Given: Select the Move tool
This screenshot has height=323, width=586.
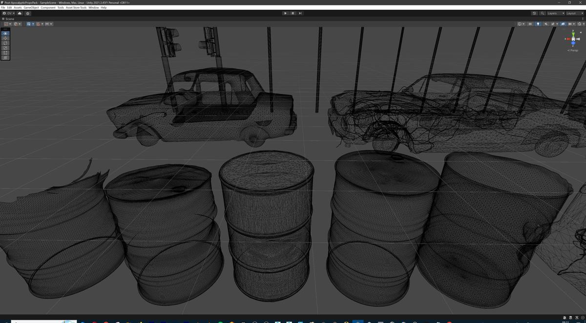Looking at the screenshot, I should click(x=5, y=38).
